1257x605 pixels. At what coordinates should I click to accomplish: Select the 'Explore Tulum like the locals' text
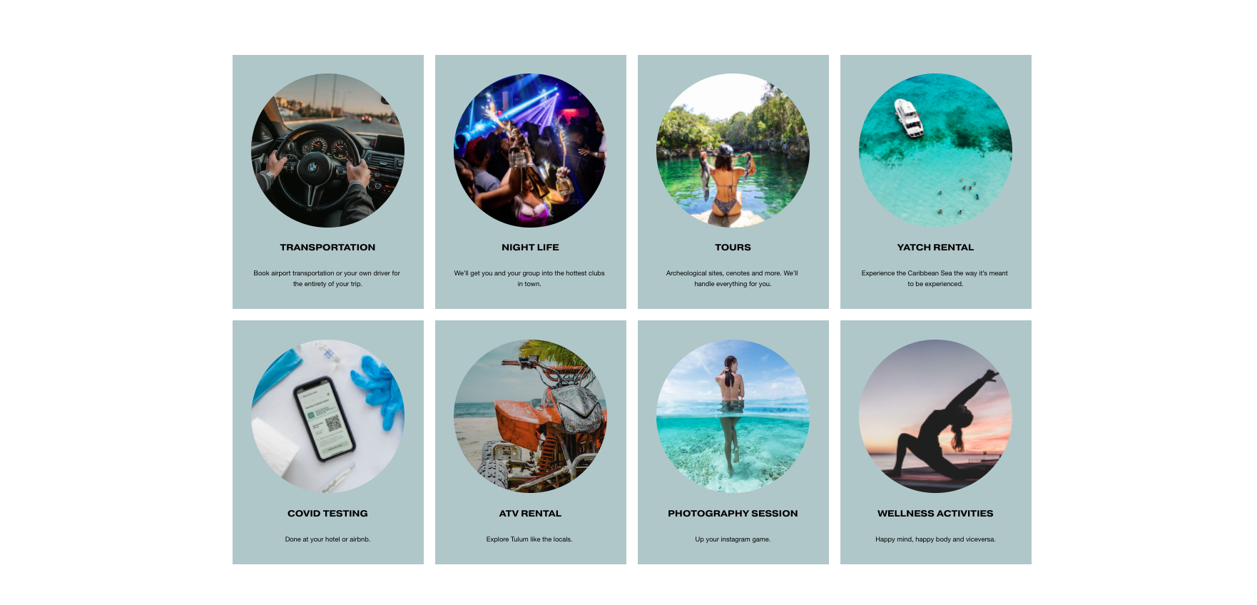pyautogui.click(x=529, y=539)
